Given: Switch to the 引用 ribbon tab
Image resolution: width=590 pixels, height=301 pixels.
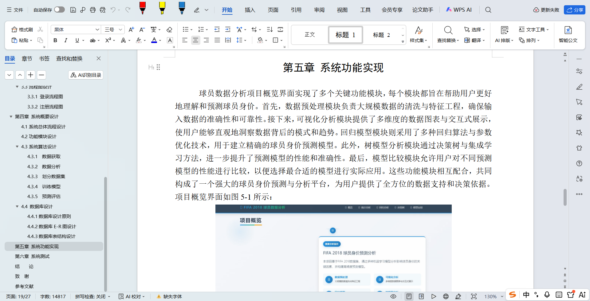Looking at the screenshot, I should coord(296,10).
